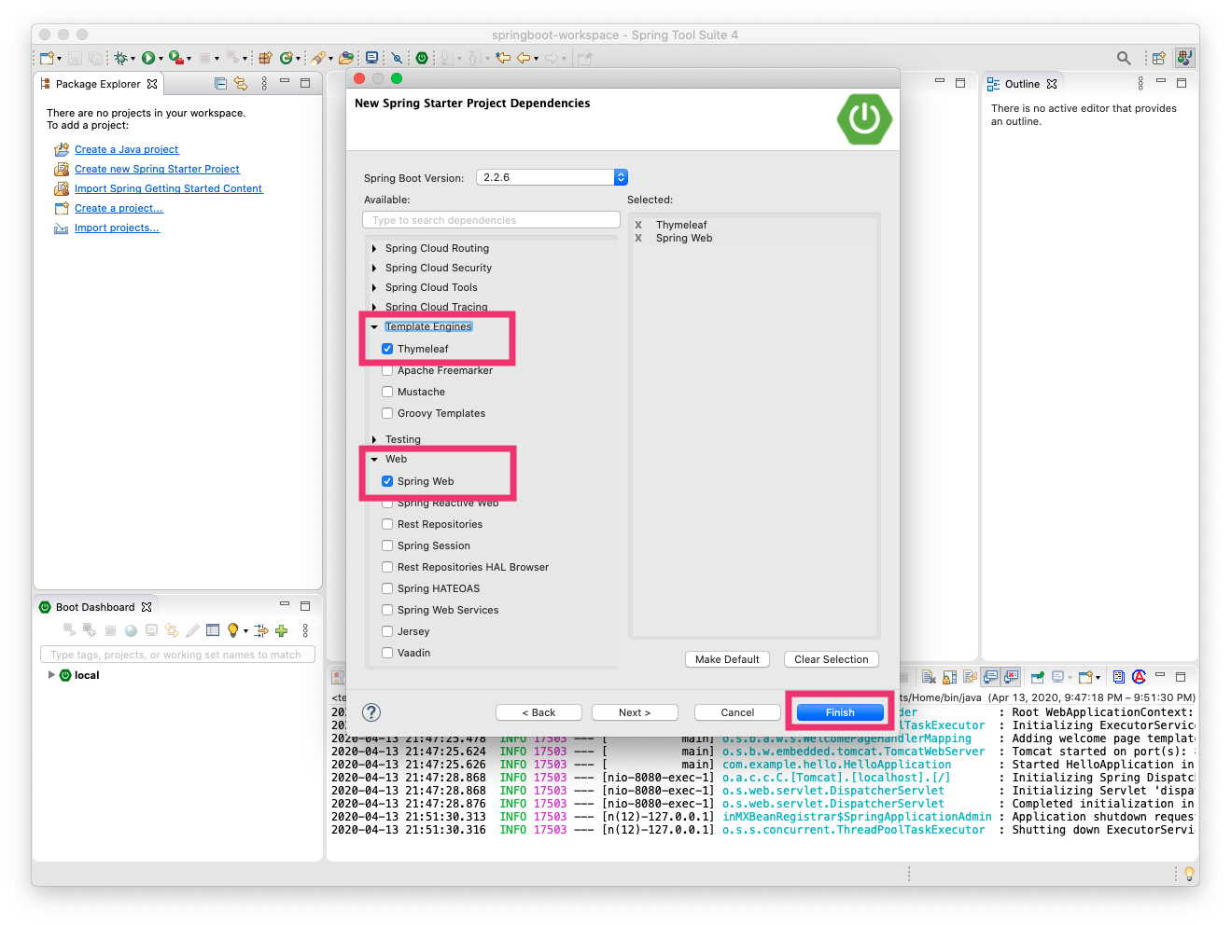Pin the console using the pin icon
Image resolution: width=1231 pixels, height=925 pixels.
1039,676
